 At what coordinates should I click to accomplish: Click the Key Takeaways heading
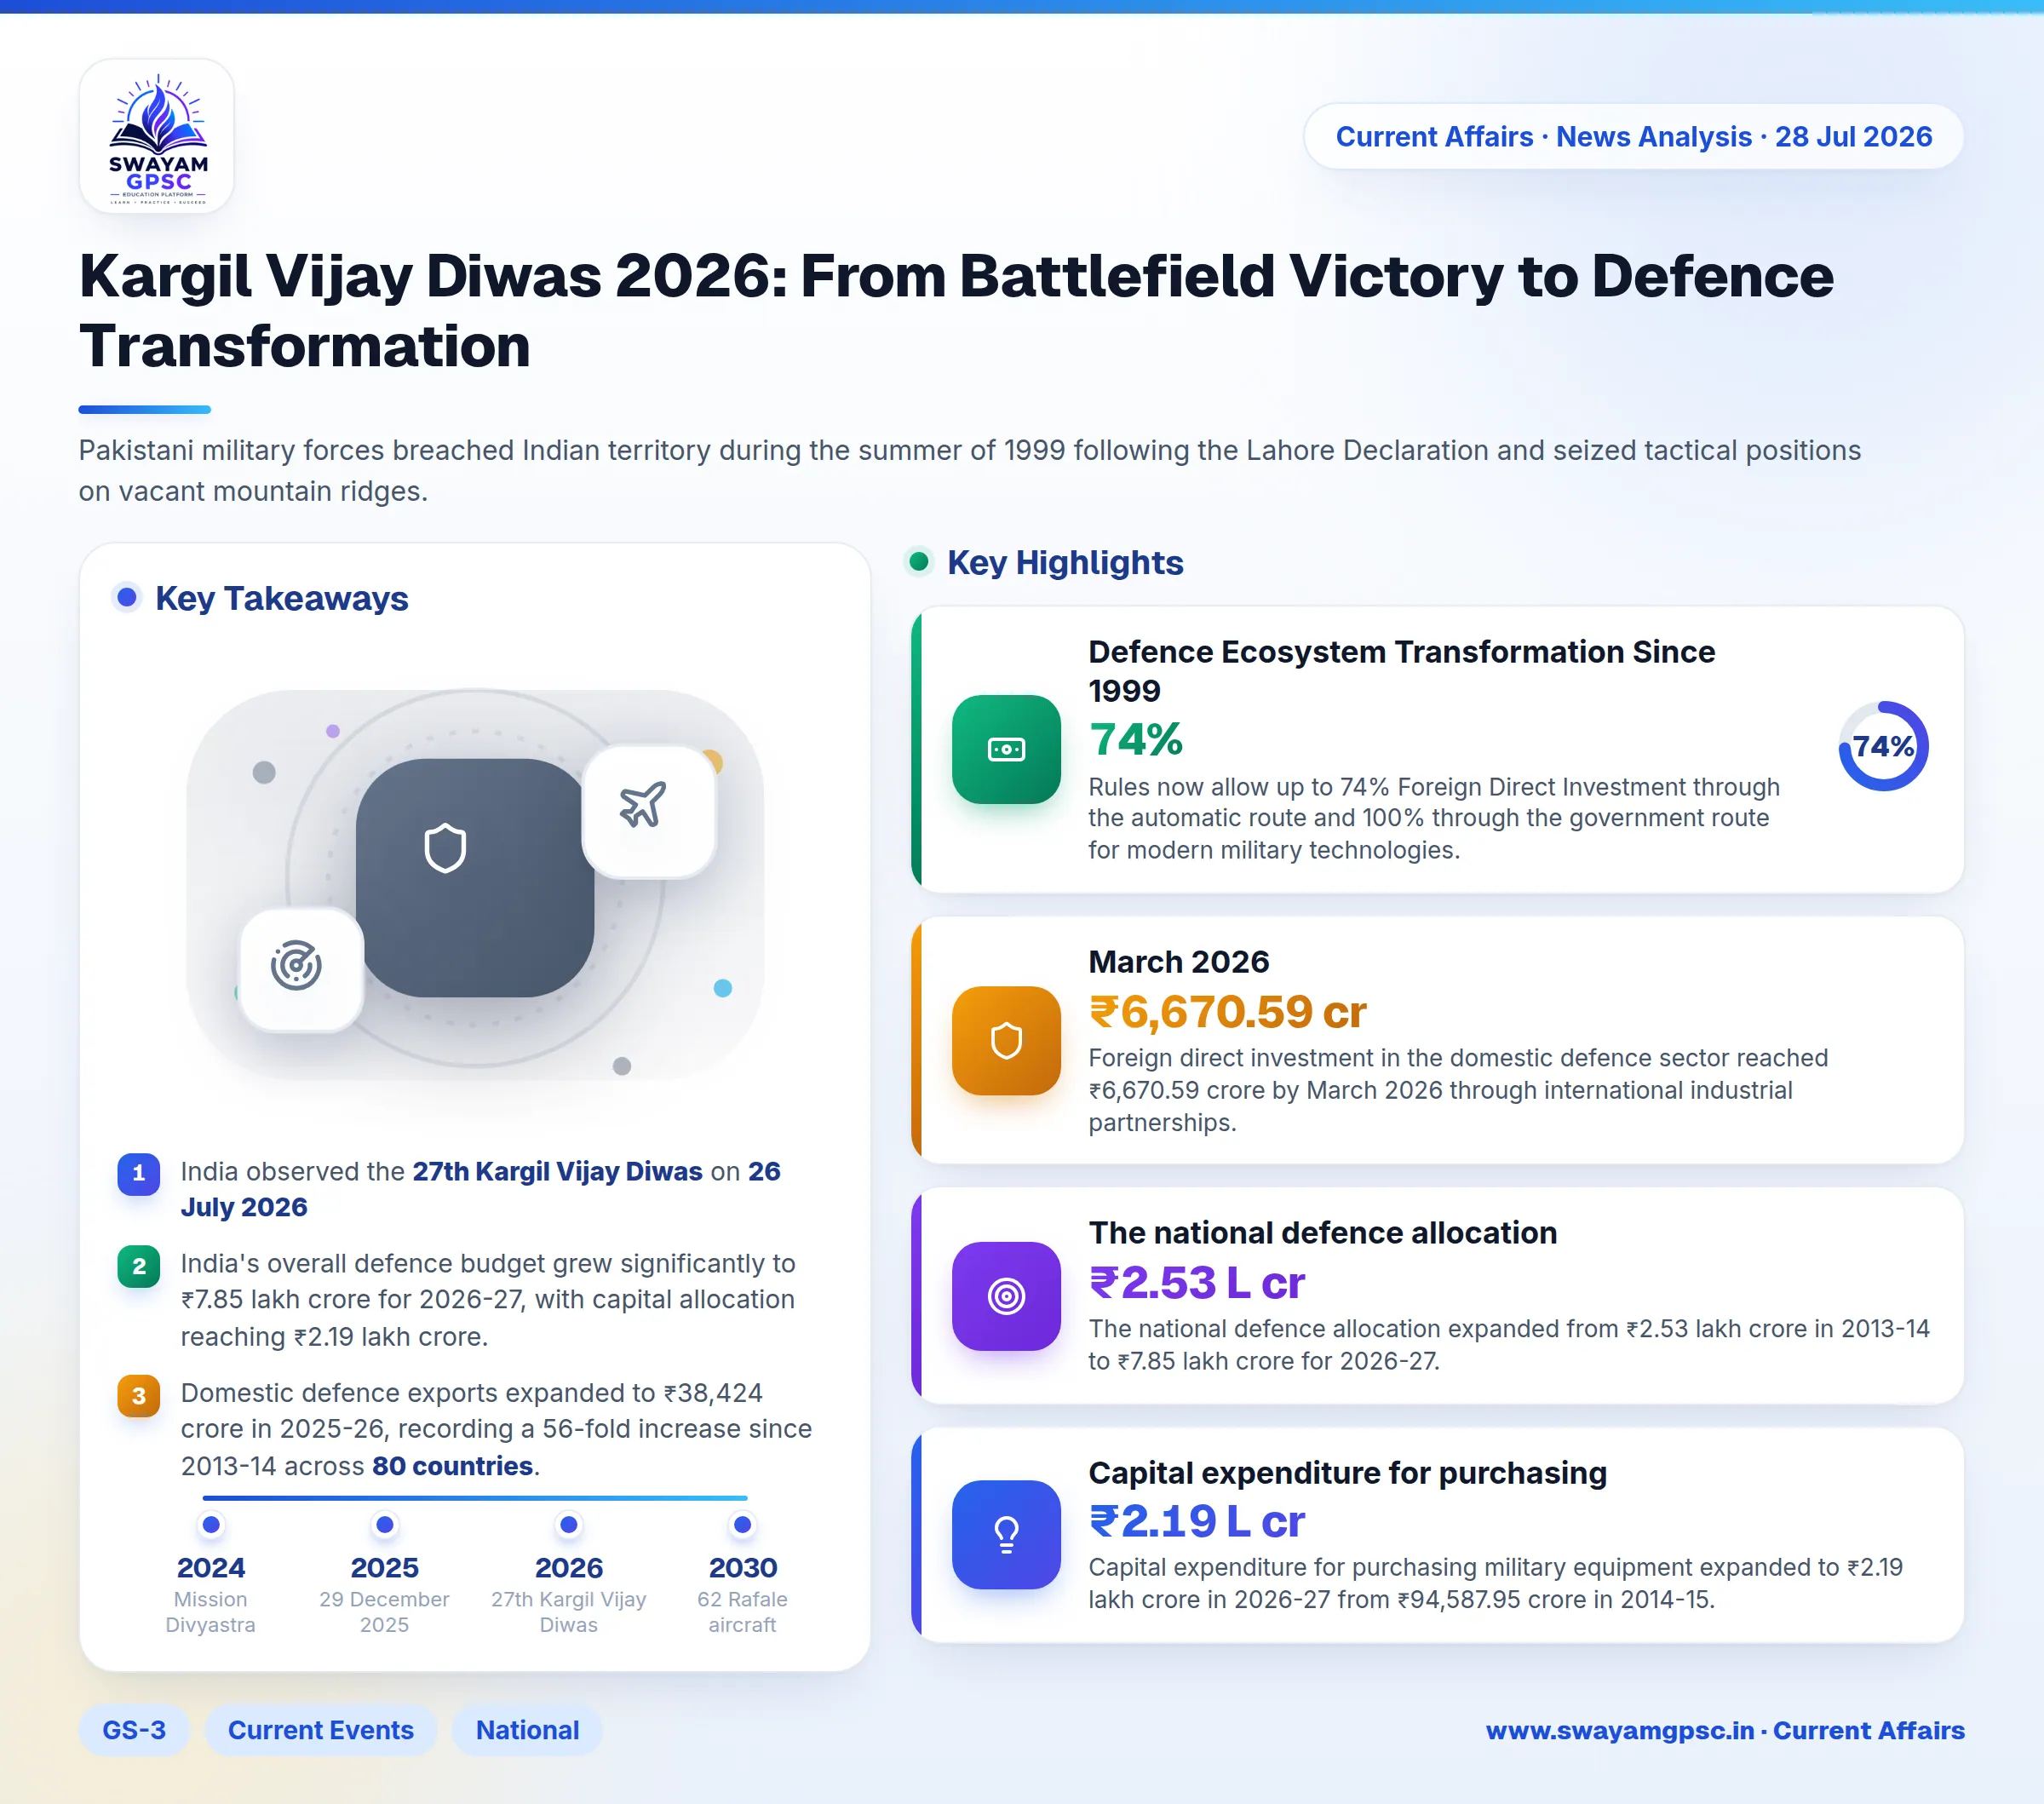(x=282, y=598)
